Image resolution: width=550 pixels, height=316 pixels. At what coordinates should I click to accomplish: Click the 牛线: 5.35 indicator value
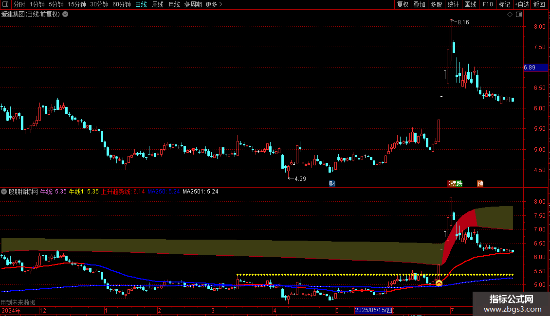click(54, 192)
